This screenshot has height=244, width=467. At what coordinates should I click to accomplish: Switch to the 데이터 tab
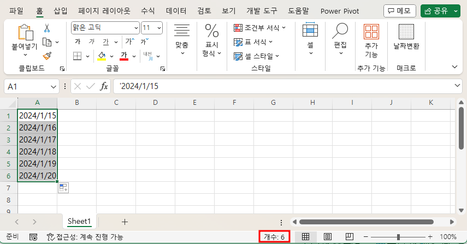click(x=176, y=11)
